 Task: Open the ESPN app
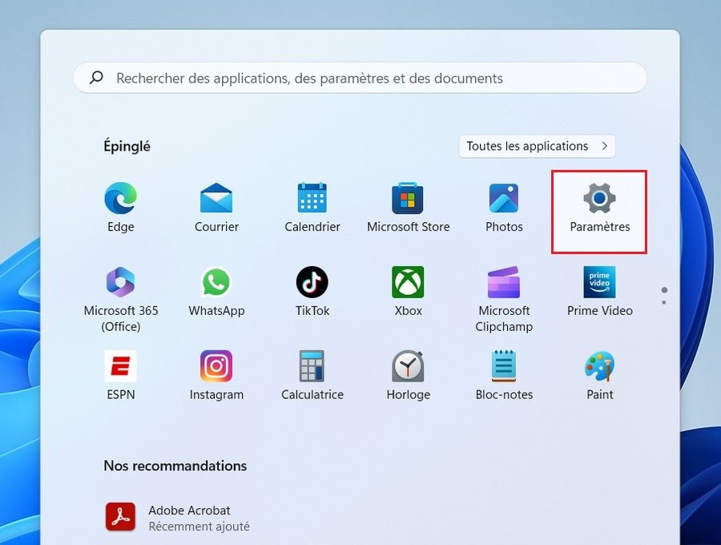[120, 375]
